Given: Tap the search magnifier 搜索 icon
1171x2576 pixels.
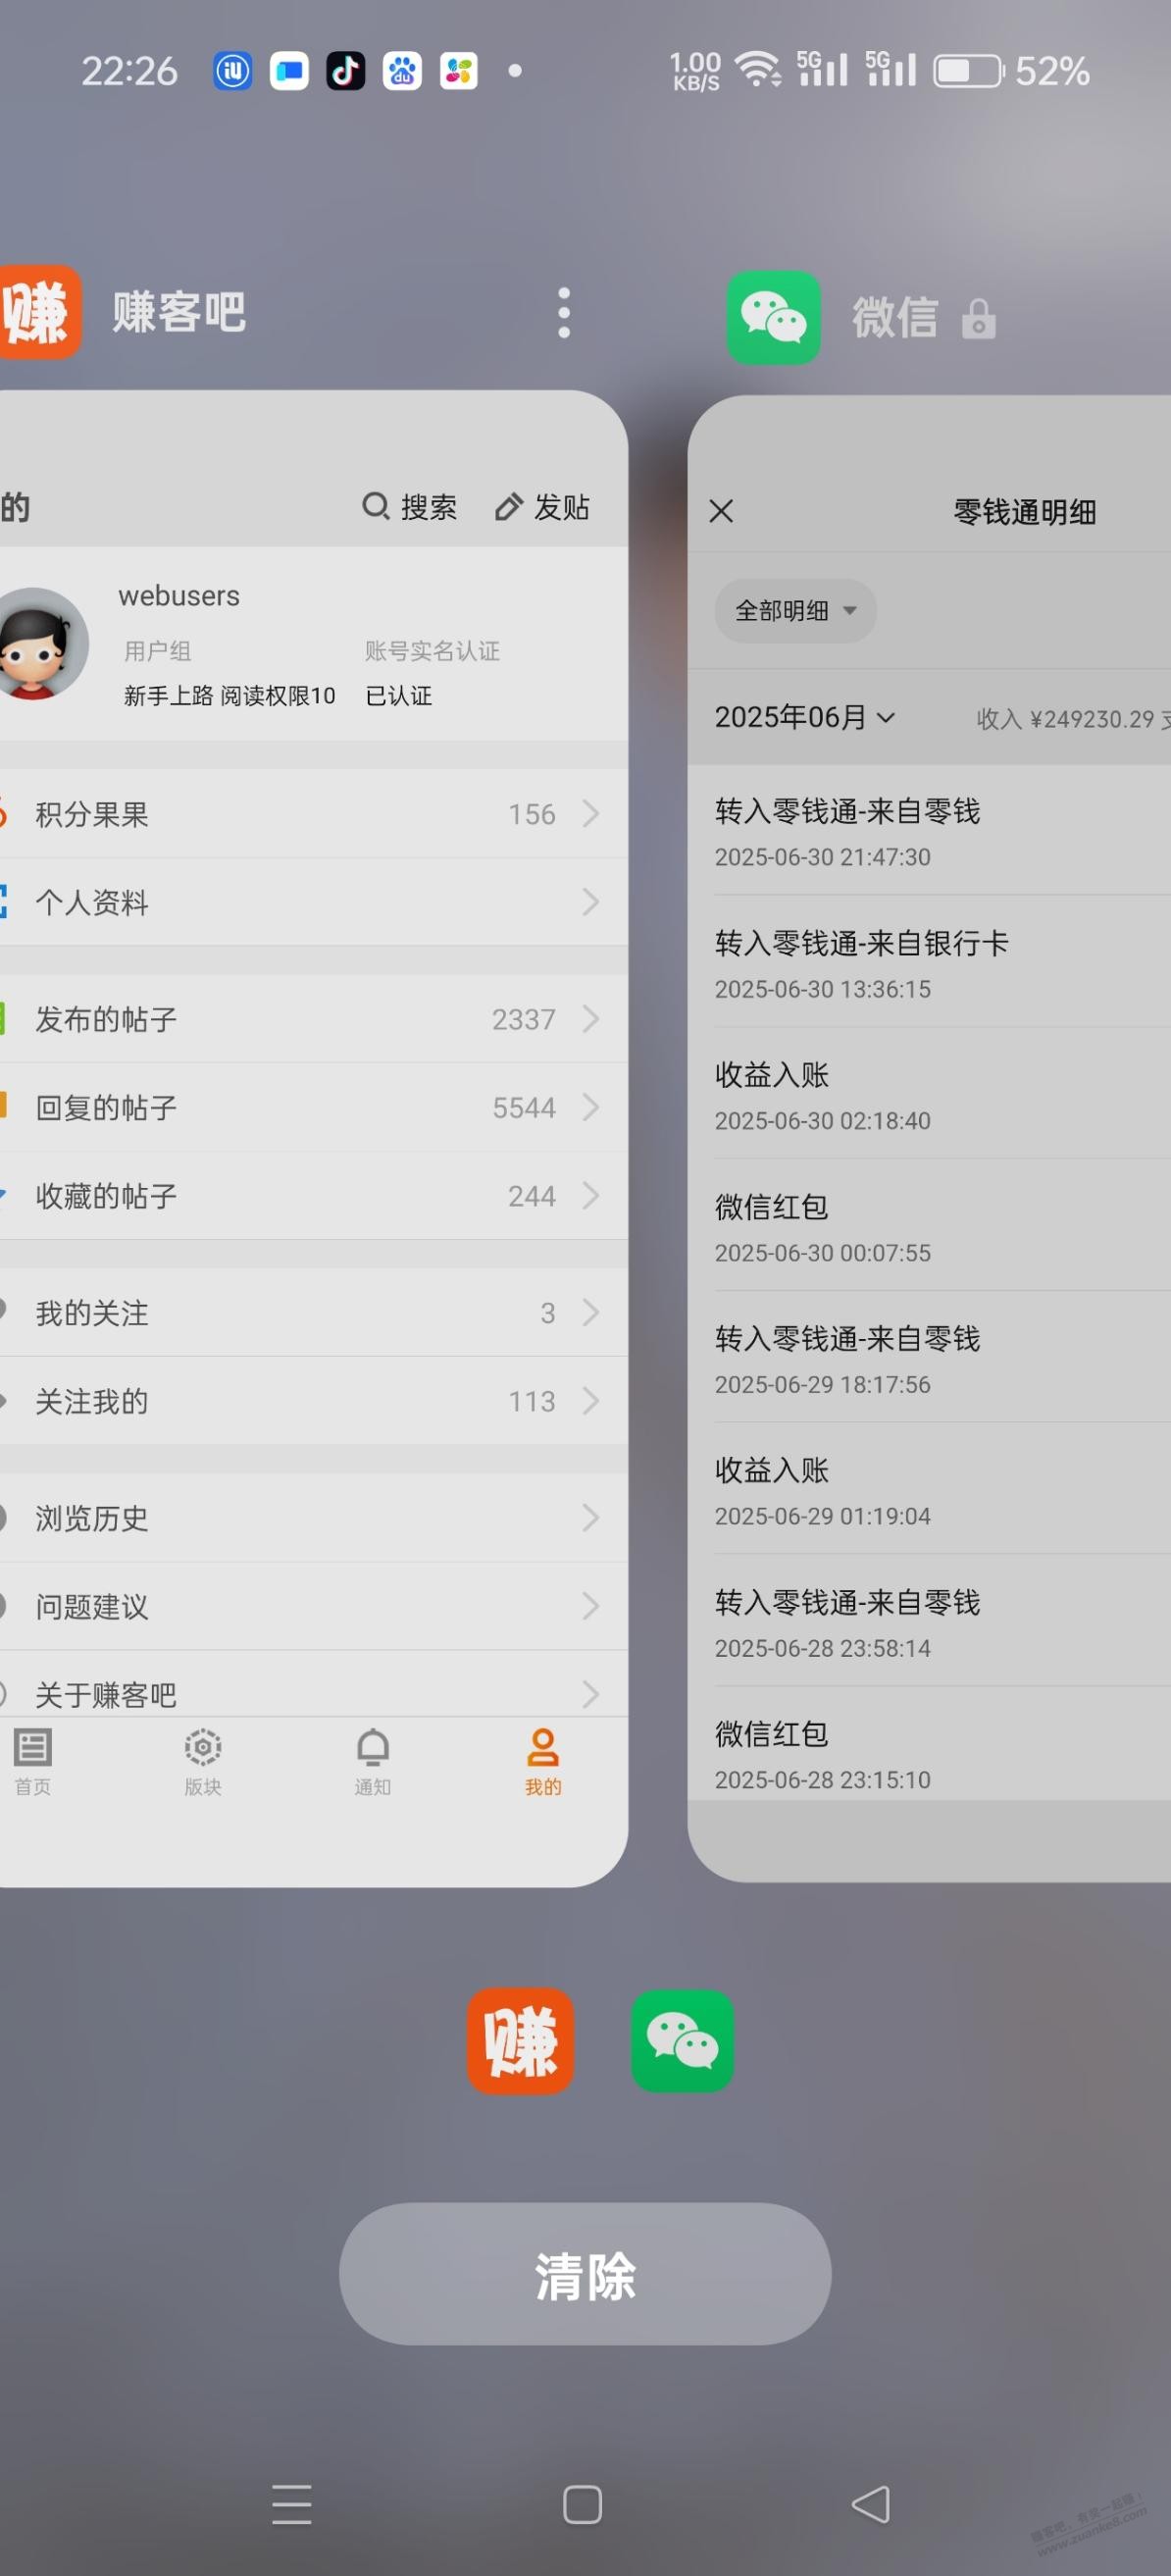Looking at the screenshot, I should (376, 507).
